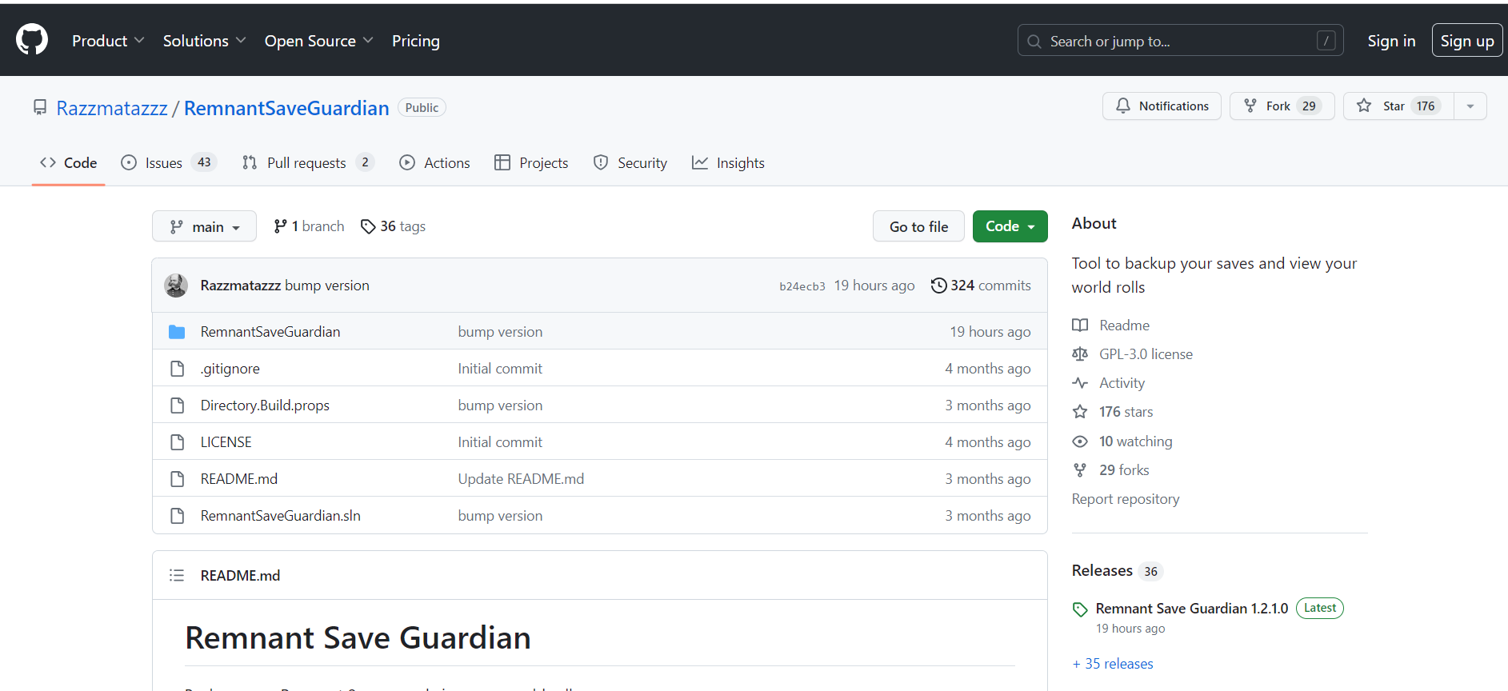The height and width of the screenshot is (691, 1508).
Task: Open the green Code dropdown button
Action: click(x=1010, y=226)
